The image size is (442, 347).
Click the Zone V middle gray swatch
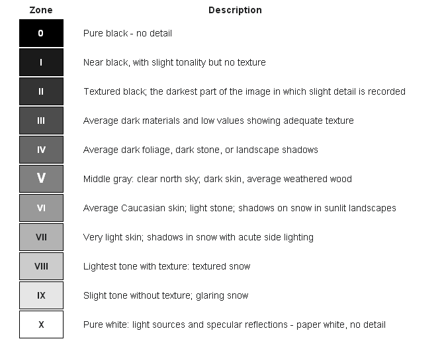pos(41,178)
